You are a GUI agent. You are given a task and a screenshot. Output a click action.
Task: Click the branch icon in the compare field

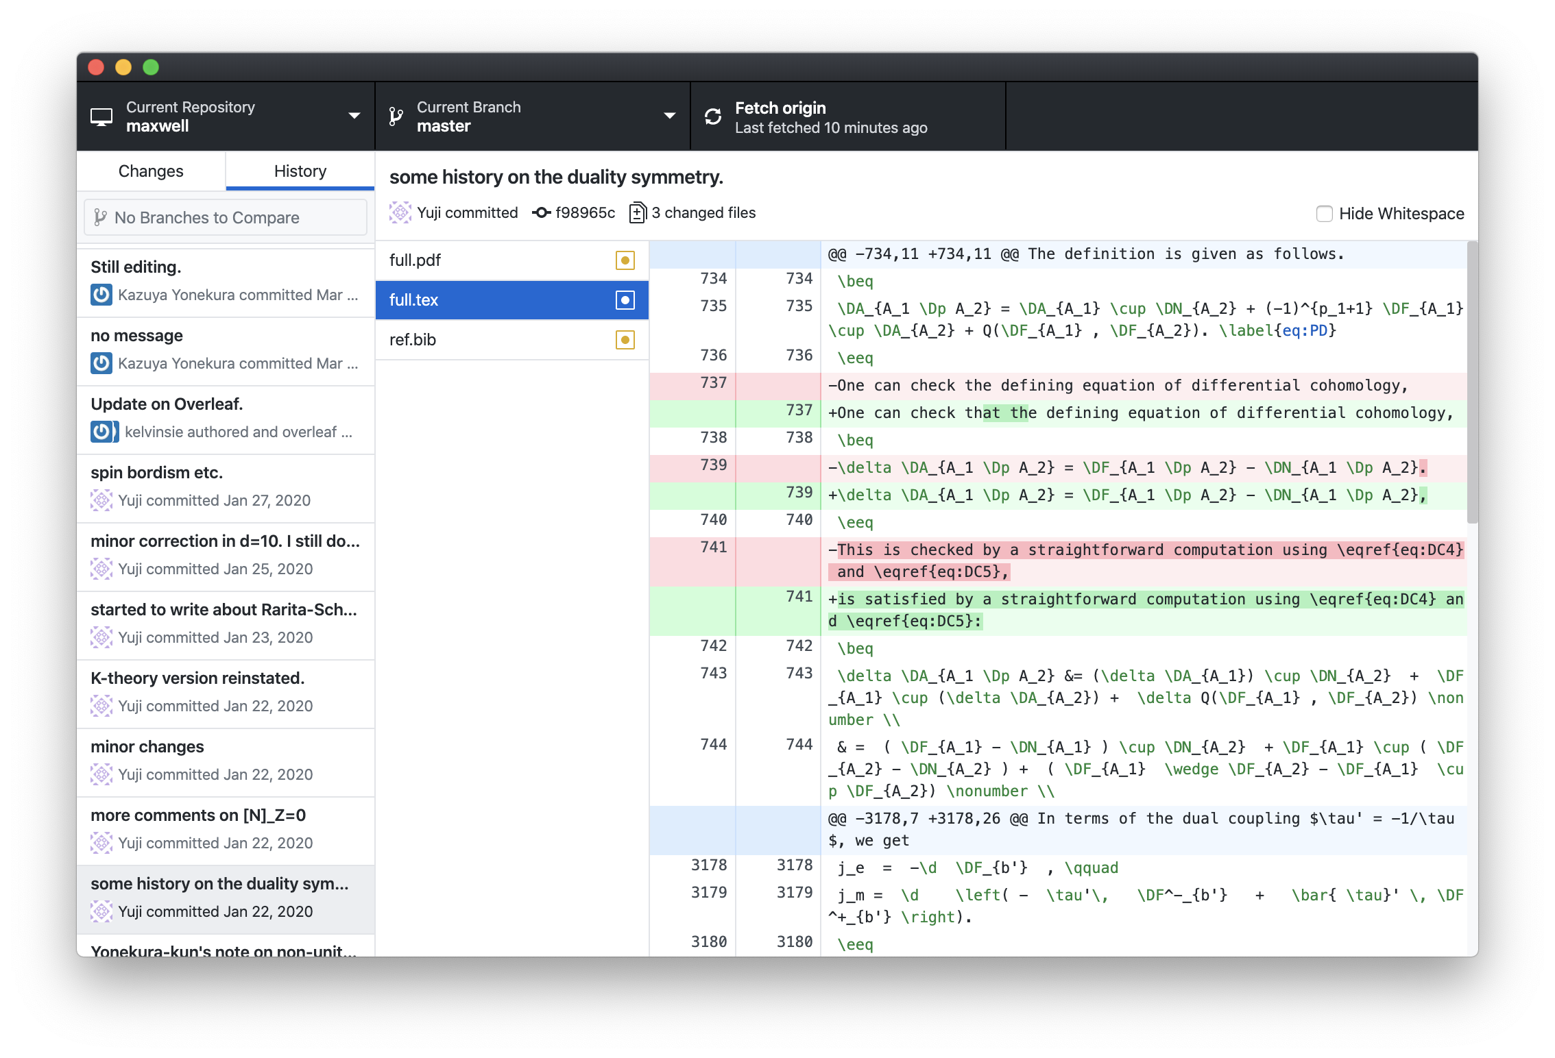(x=100, y=218)
